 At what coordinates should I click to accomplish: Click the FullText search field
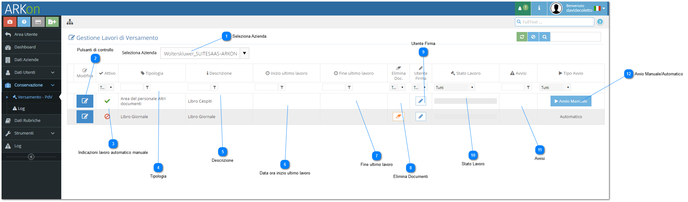click(x=554, y=22)
